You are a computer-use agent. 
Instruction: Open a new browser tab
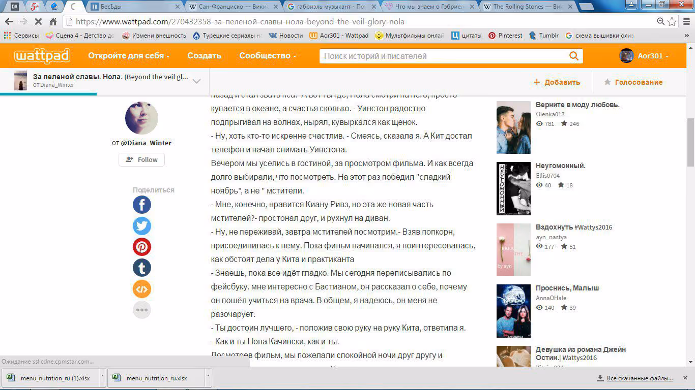[x=587, y=7]
